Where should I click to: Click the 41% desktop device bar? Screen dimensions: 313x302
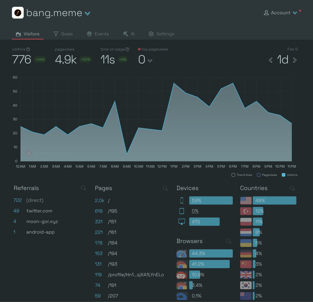[x=204, y=222]
